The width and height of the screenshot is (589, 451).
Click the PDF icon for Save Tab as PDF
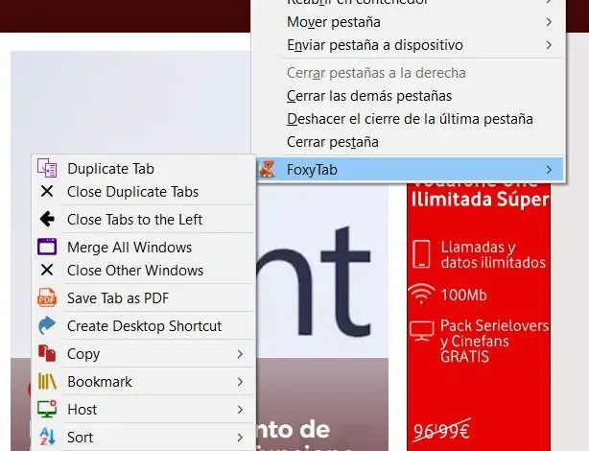tap(47, 297)
